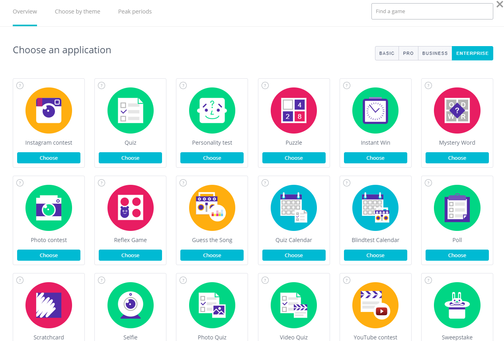This screenshot has width=504, height=341.
Task: Click the Puzzle number grid icon
Action: click(x=294, y=110)
